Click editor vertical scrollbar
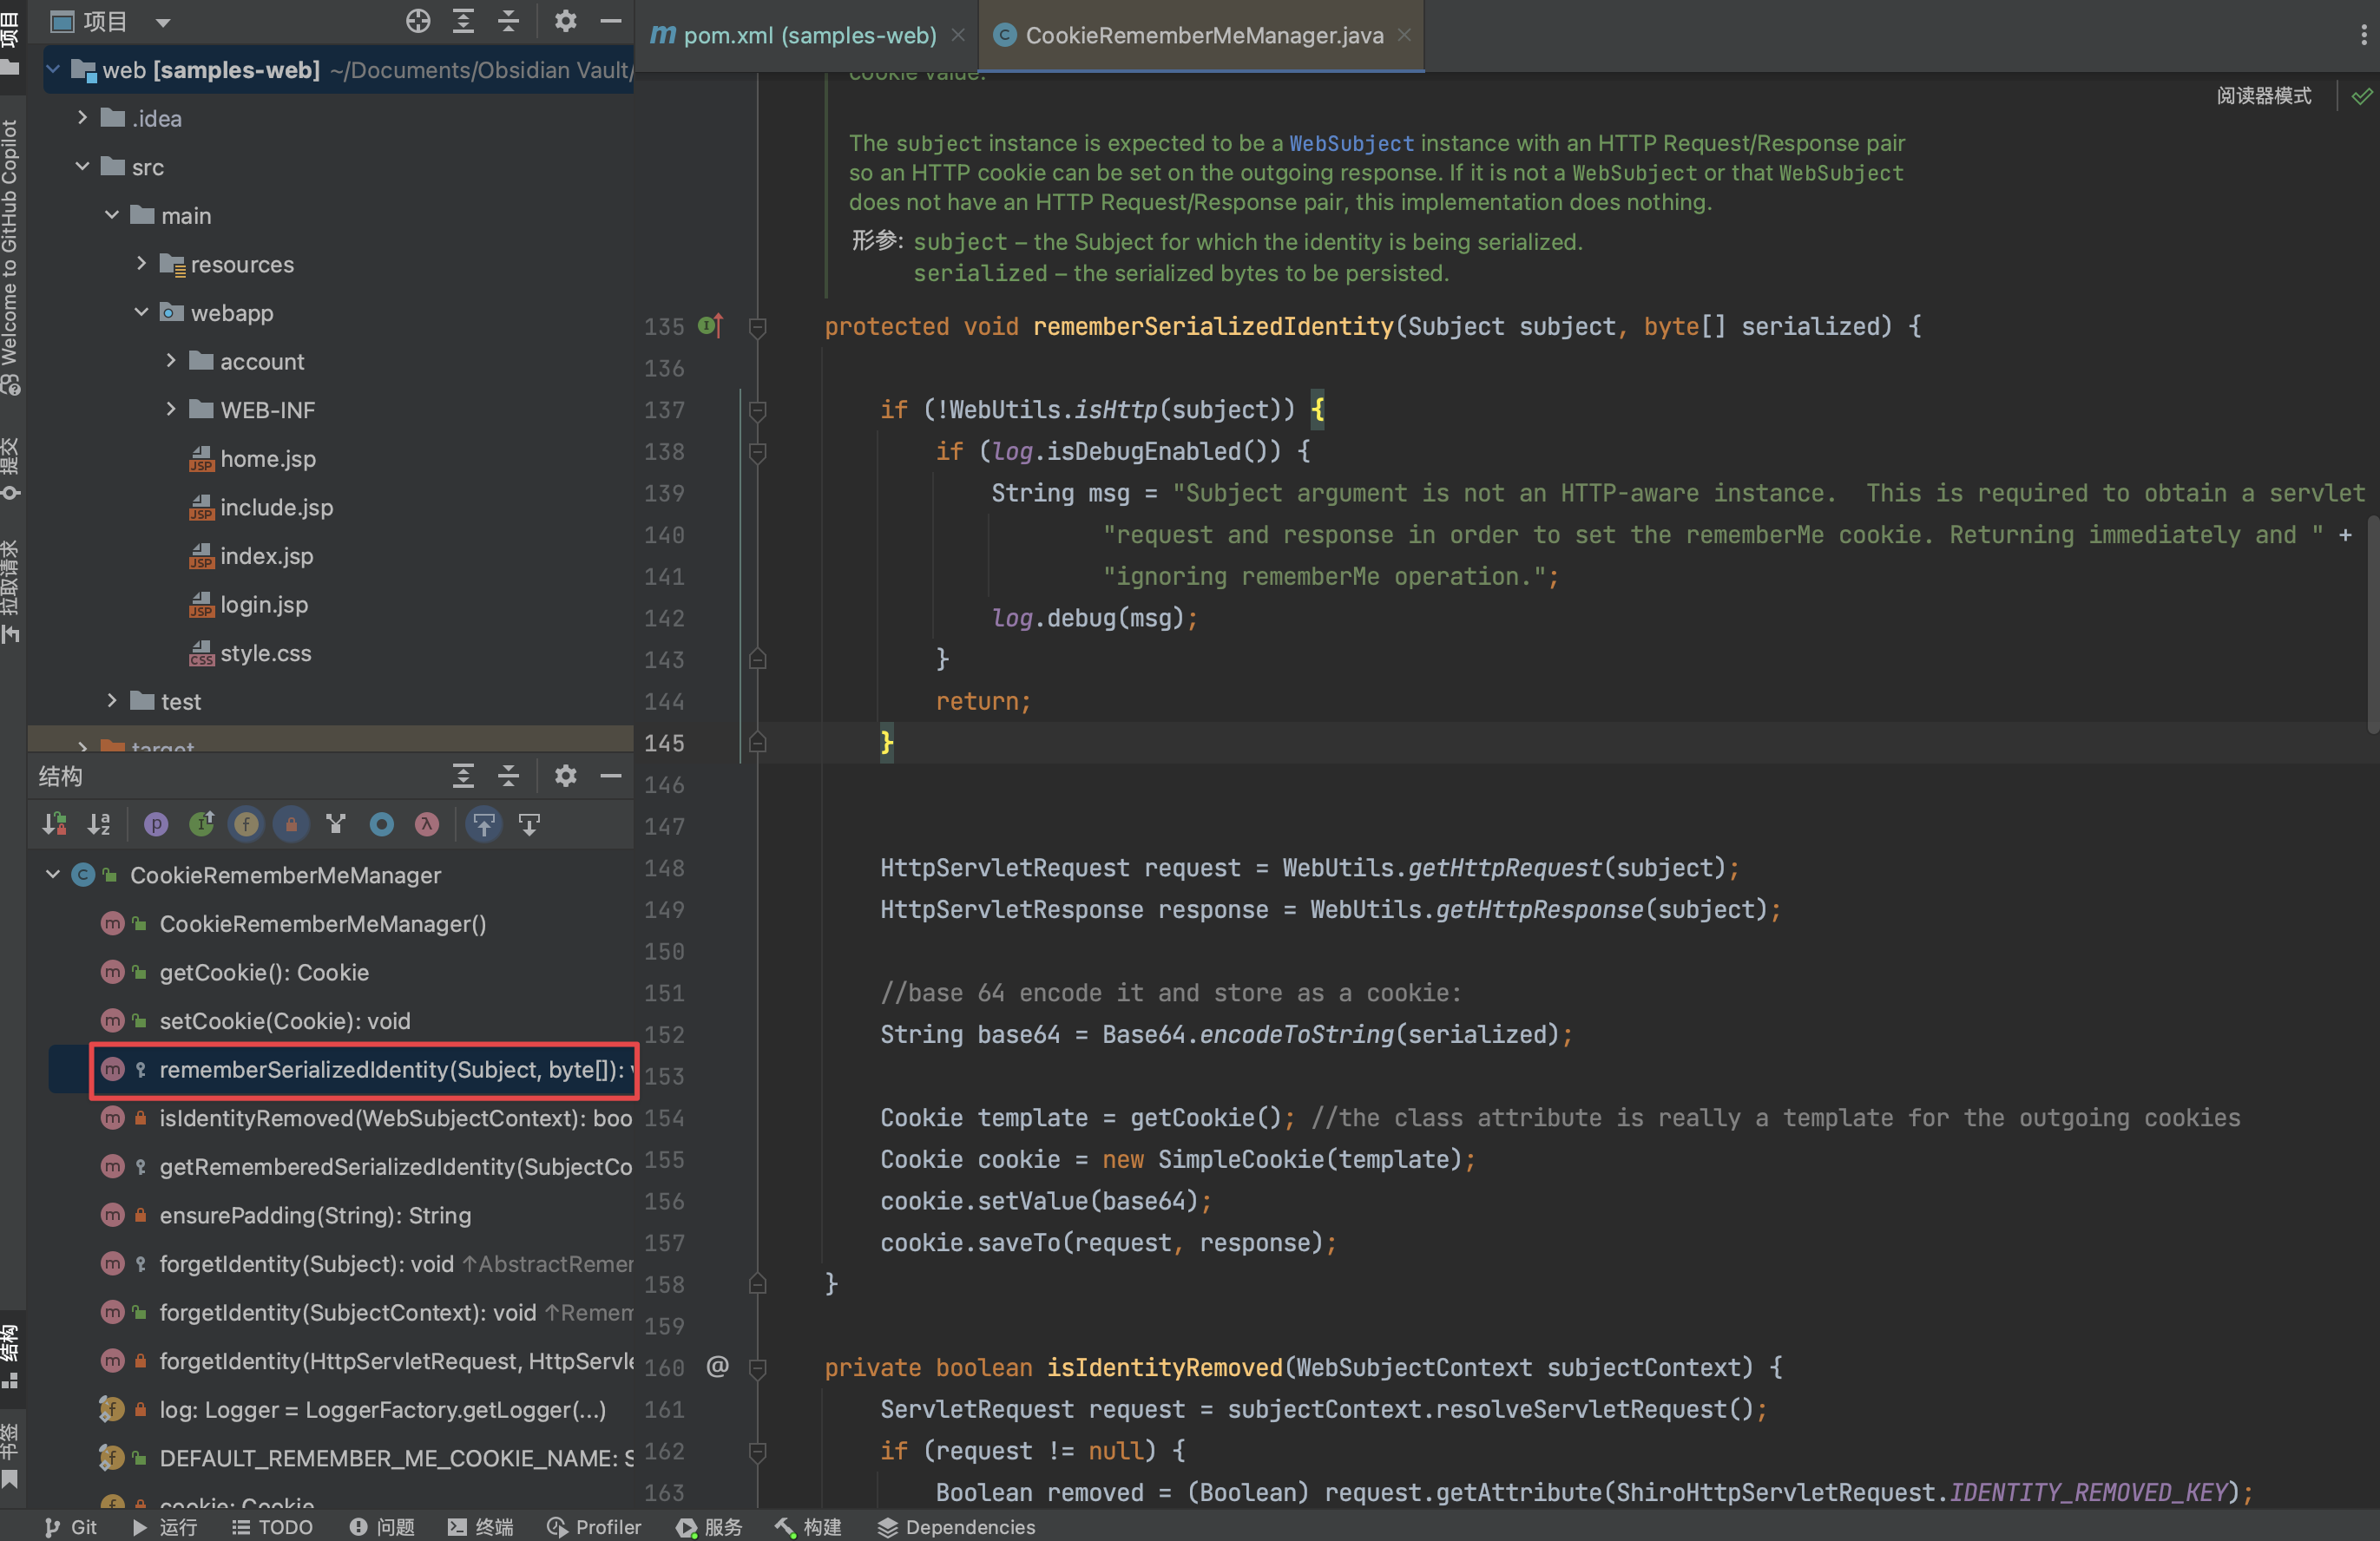Image resolution: width=2380 pixels, height=1541 pixels. (x=2372, y=626)
